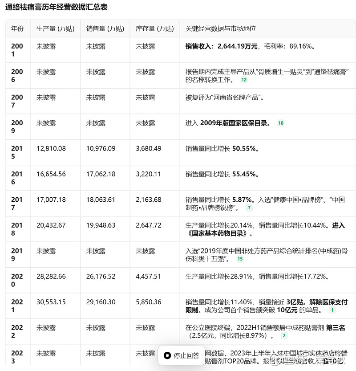Click the year cell 2016
Viewport: 356px width, 371px height.
point(17,178)
